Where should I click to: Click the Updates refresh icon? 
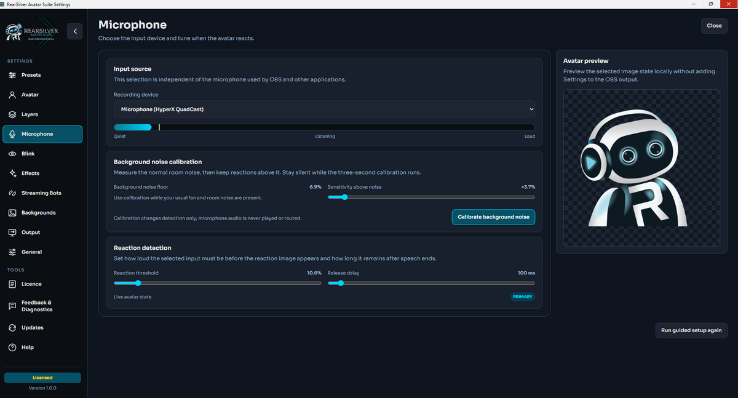[12, 328]
